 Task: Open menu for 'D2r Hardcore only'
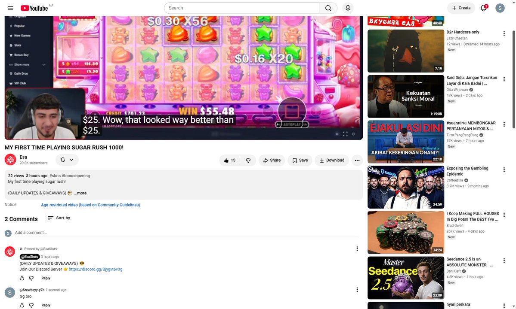504,33
